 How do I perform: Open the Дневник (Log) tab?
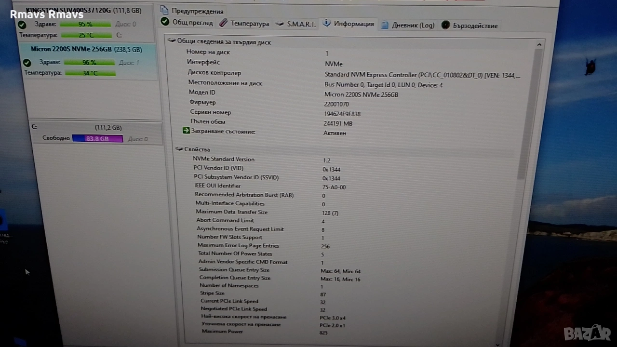(x=408, y=25)
